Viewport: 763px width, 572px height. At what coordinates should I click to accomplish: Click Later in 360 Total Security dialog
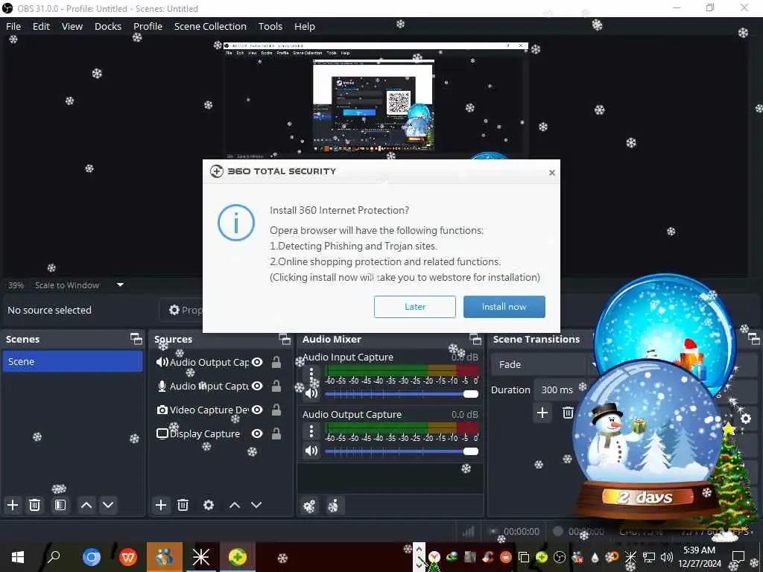tap(414, 307)
